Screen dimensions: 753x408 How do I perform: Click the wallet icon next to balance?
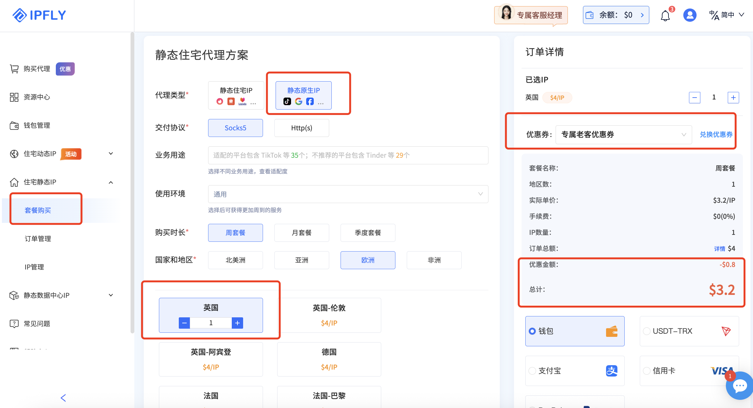tap(590, 15)
